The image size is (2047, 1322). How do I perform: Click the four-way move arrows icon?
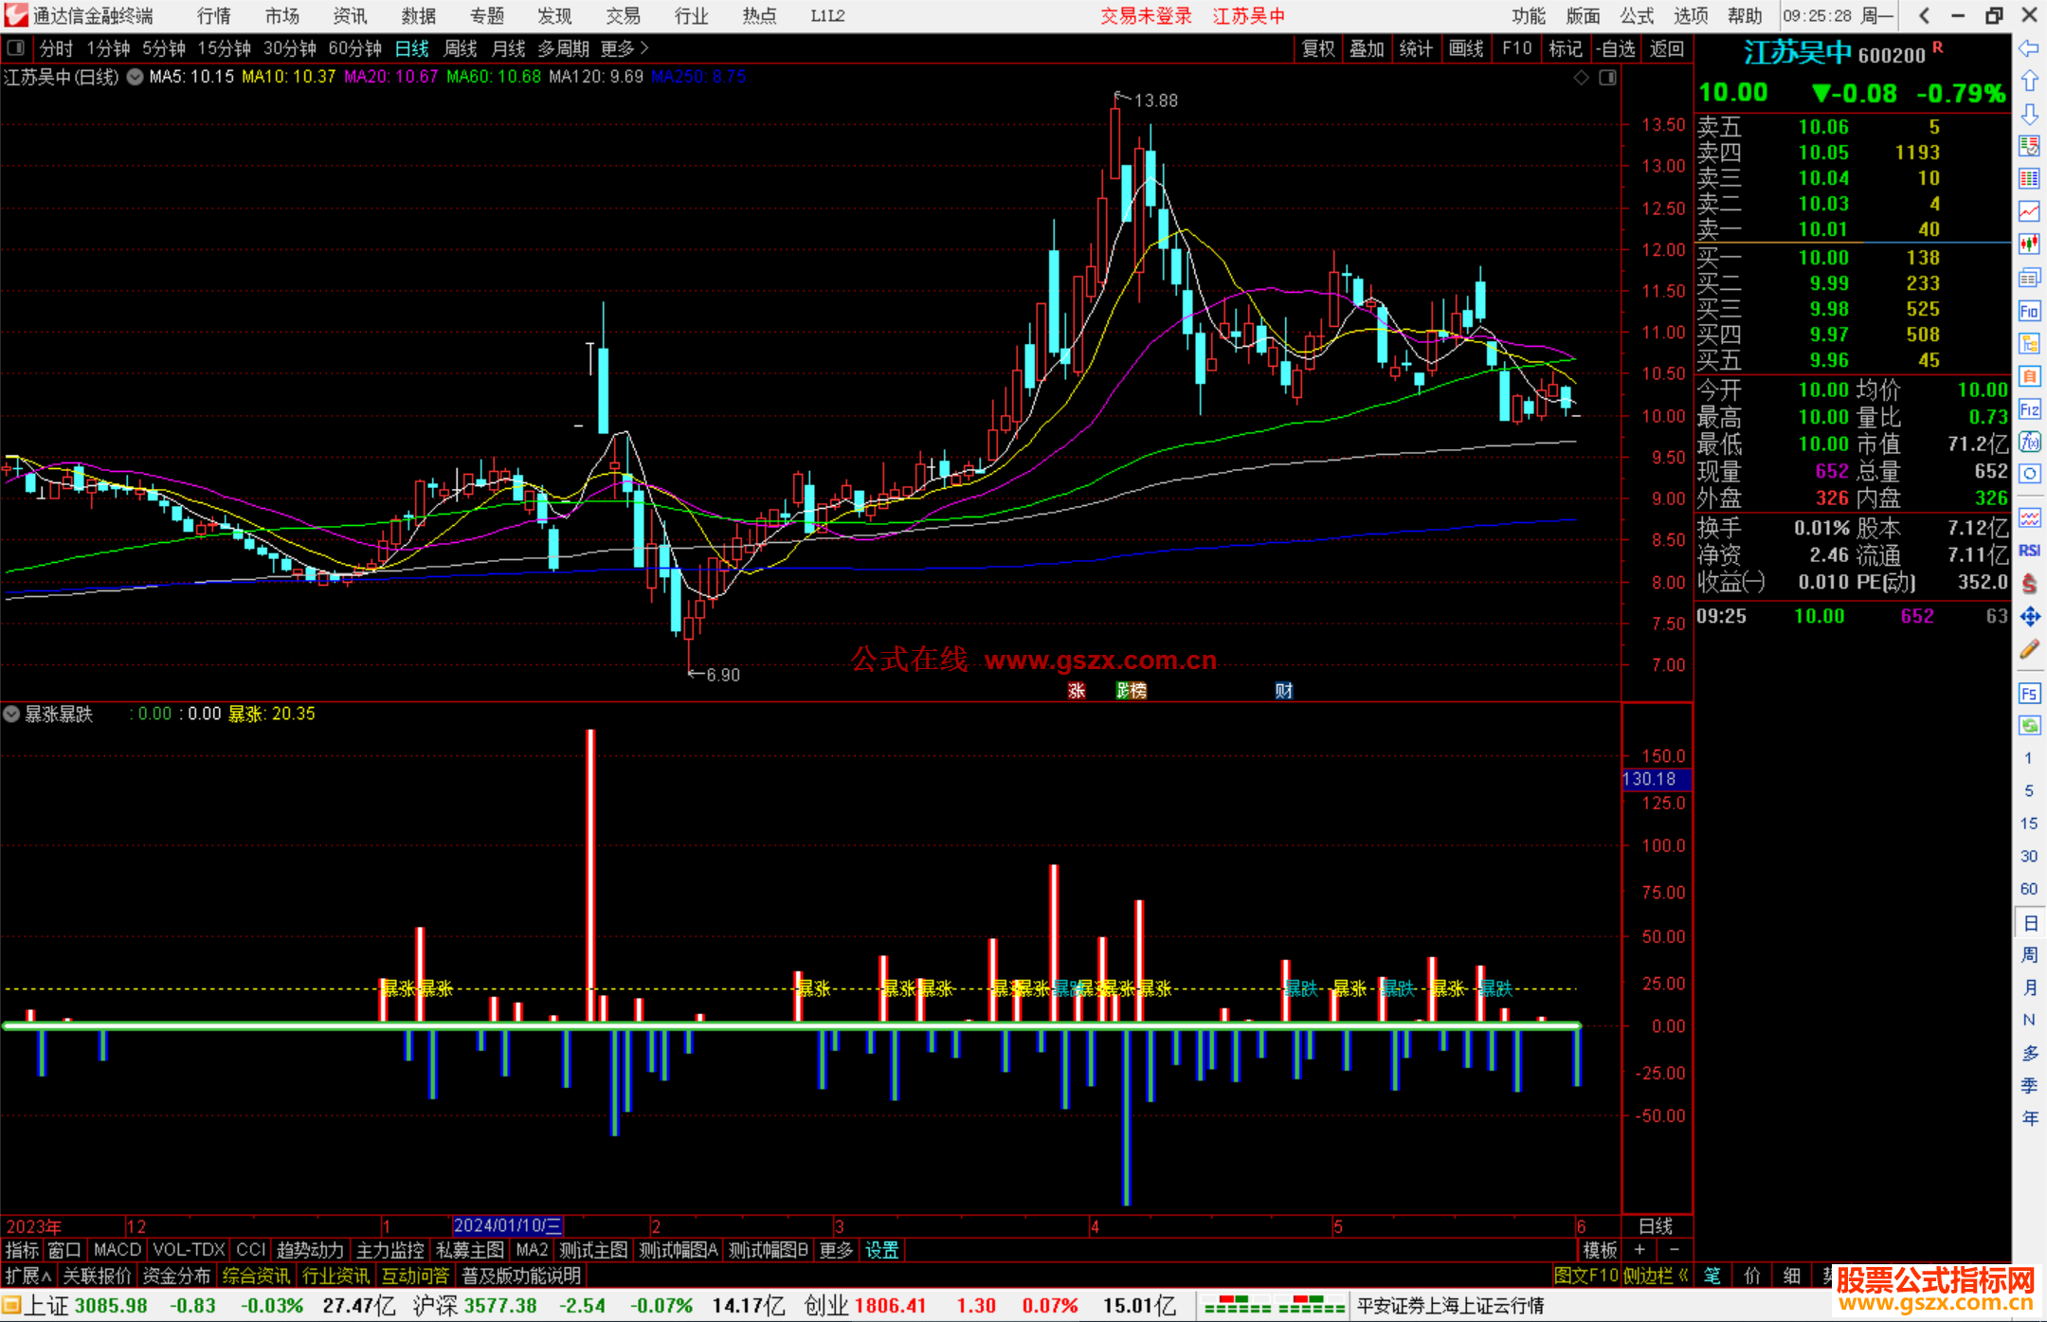tap(2029, 617)
